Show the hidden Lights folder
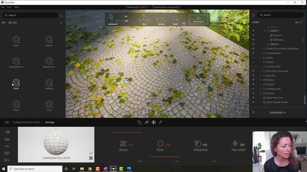This screenshot has height=172, width=307. (x=253, y=57)
